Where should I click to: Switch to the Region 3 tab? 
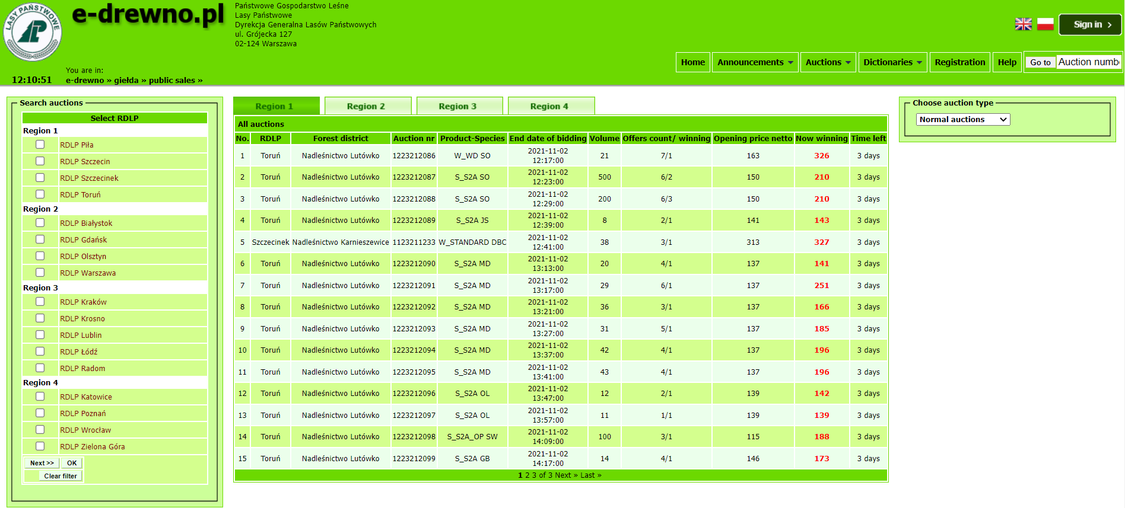(x=460, y=106)
